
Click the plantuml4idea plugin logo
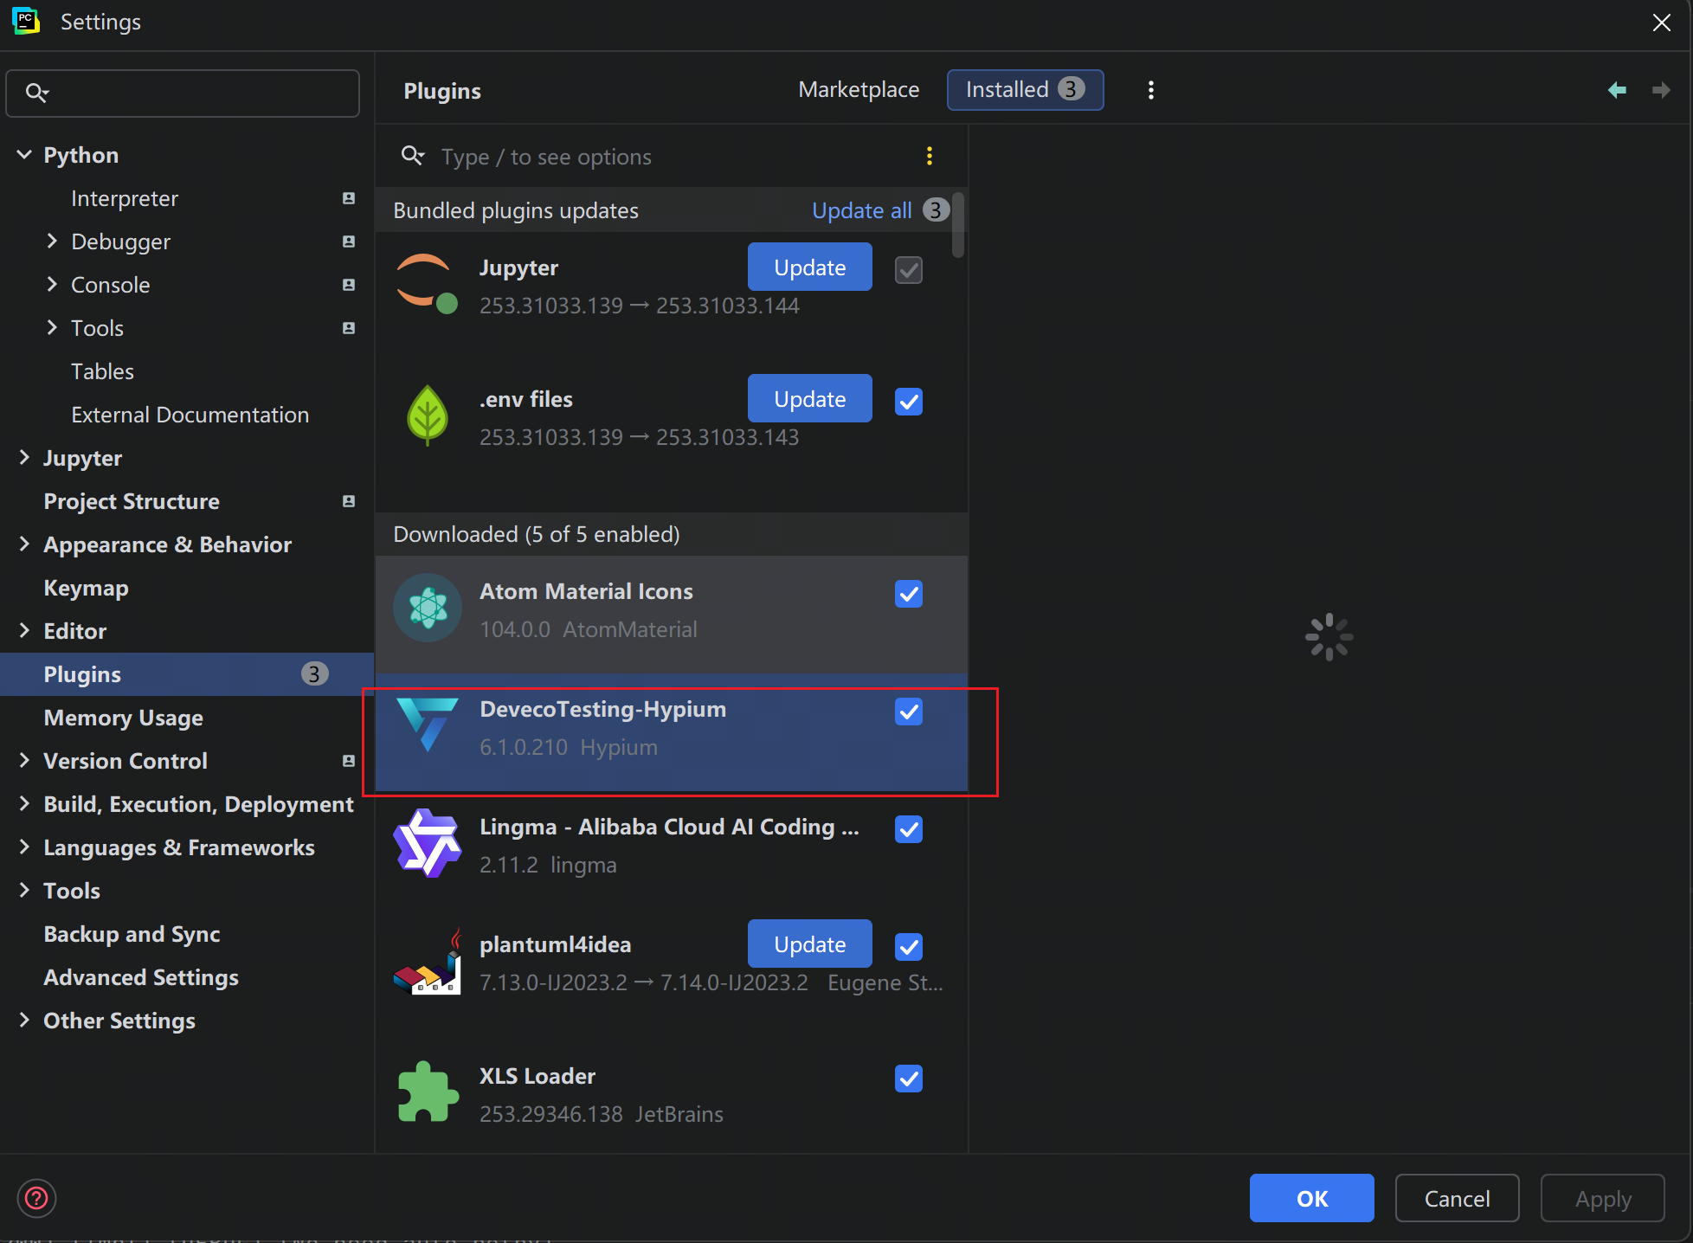(427, 963)
